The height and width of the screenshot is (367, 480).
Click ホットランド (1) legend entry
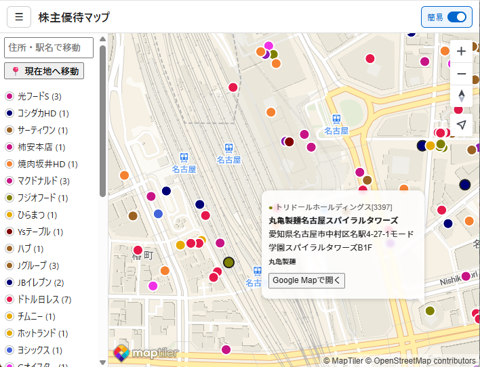37,333
